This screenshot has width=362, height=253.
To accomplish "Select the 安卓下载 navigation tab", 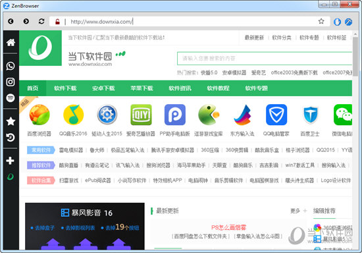I will [x=103, y=88].
